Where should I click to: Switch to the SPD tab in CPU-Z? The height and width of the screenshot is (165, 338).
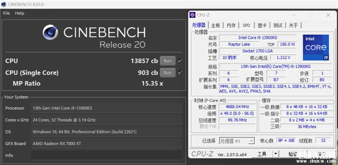pos(246,25)
